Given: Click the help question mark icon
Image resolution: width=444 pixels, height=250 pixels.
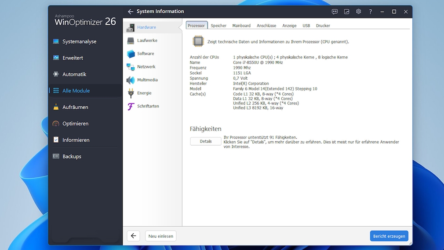Looking at the screenshot, I should coord(370,11).
